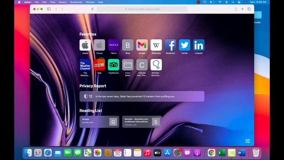The height and width of the screenshot is (160, 284).
Task: Open the Bookmarks menu
Action: 76,2
